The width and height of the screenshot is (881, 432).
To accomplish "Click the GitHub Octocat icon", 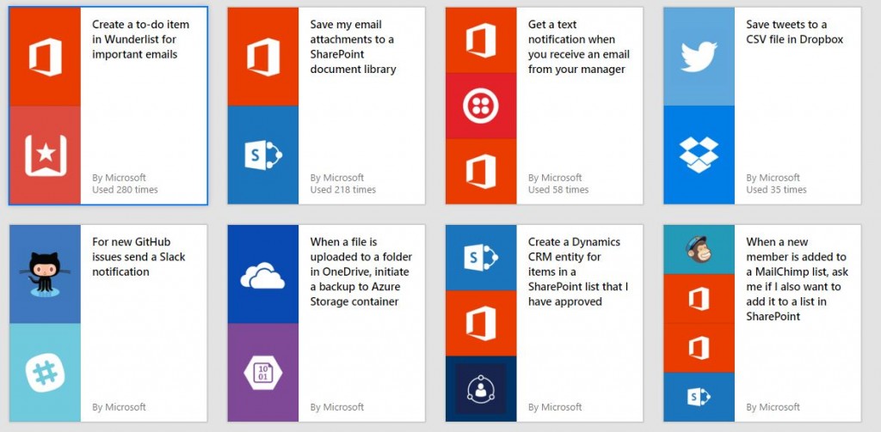I will (45, 274).
